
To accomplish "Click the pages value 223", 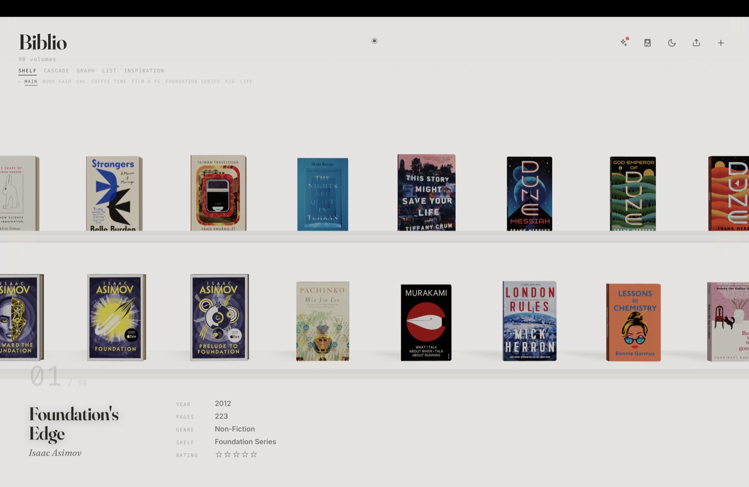I will pyautogui.click(x=221, y=416).
